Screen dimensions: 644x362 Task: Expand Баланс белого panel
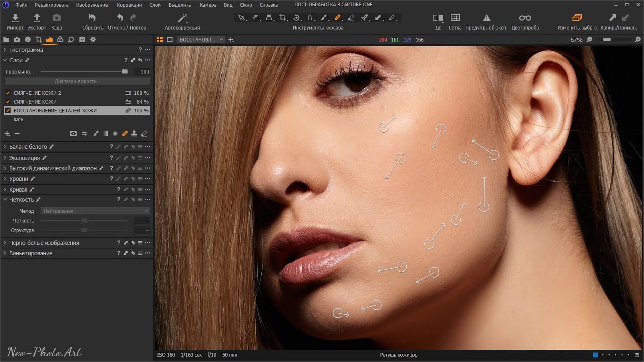point(5,147)
